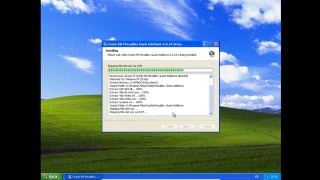Image resolution: width=320 pixels, height=180 pixels.
Task: Select the 'Stopping VBoxService ...' log line
Action: coord(123,109)
